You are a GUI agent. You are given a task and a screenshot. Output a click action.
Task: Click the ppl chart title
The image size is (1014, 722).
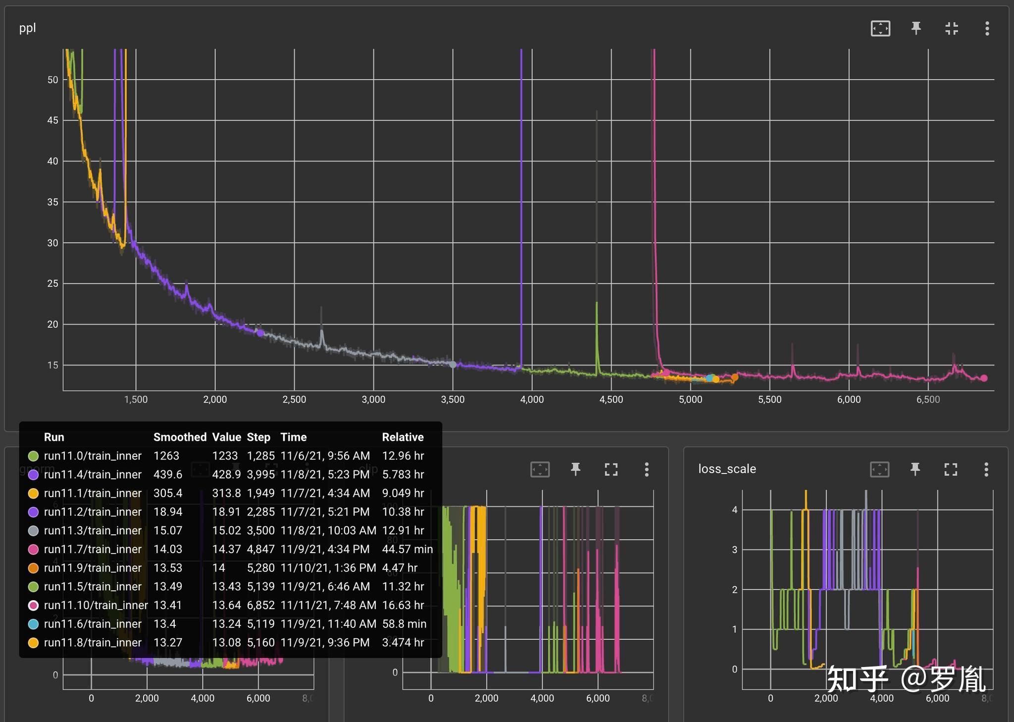[28, 28]
